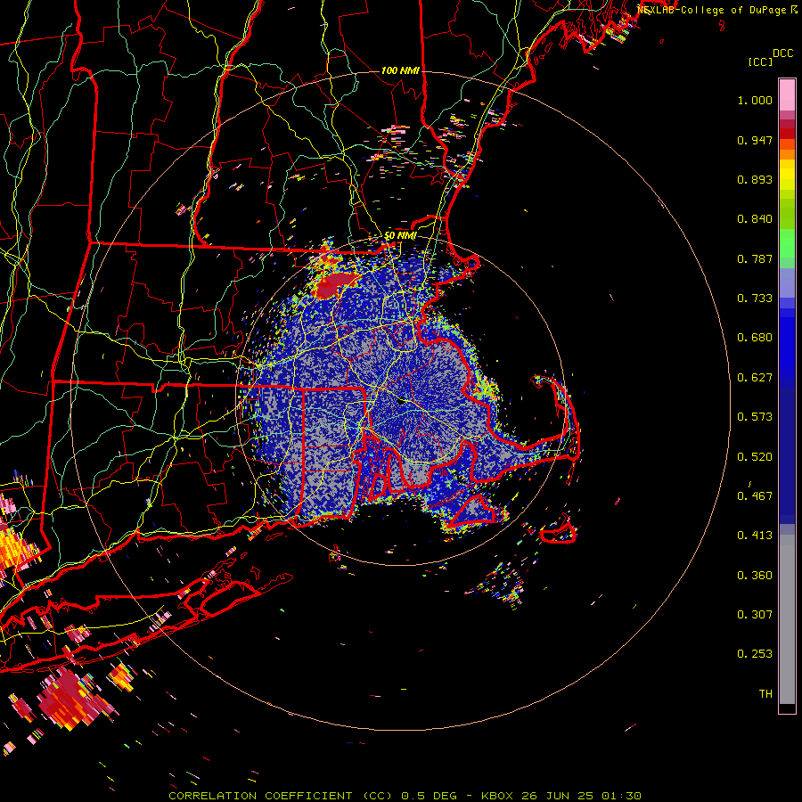Click the 0.520 scale label

pyautogui.click(x=755, y=457)
